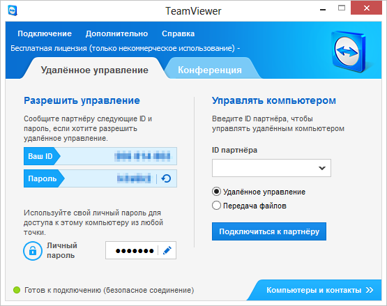Click the blurred Пароль value
The image size is (387, 306).
134,178
